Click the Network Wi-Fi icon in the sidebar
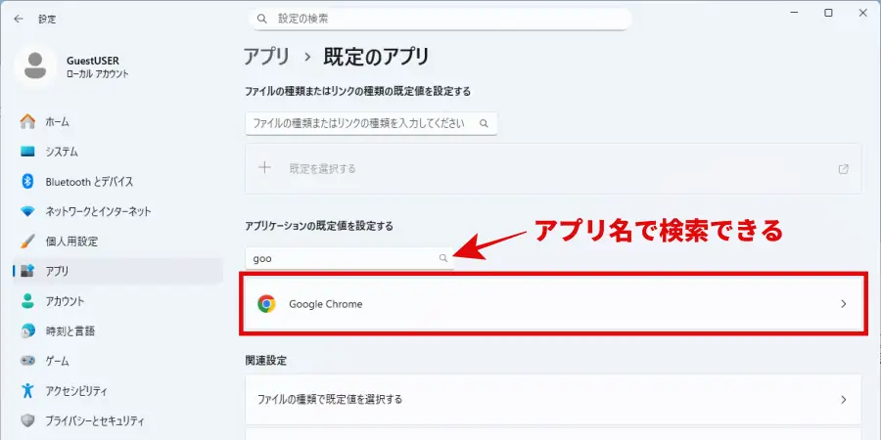The image size is (881, 440). pyautogui.click(x=27, y=211)
